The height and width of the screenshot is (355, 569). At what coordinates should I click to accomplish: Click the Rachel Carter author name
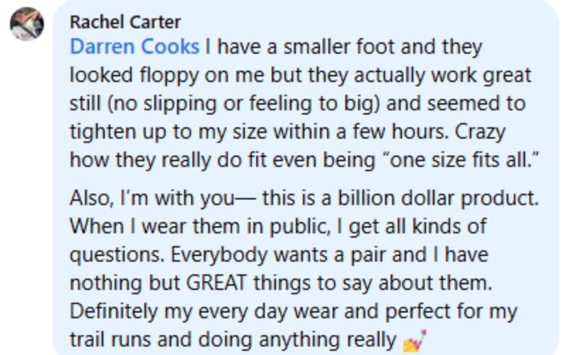pyautogui.click(x=125, y=22)
